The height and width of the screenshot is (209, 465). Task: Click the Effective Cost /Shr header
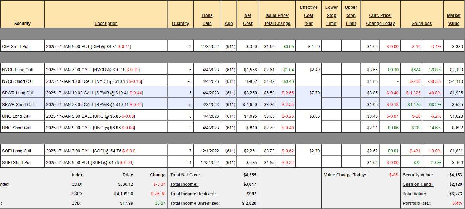[308, 15]
